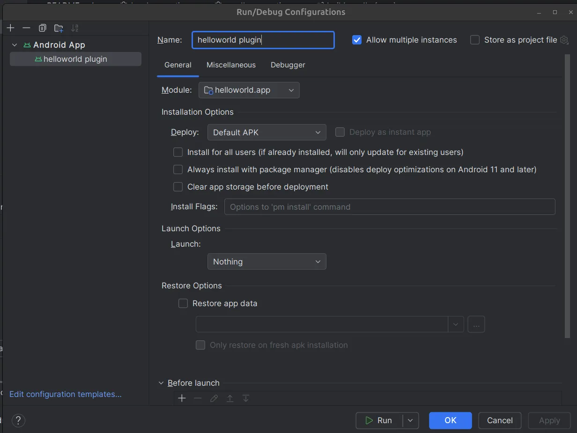Open the Launch dropdown showing Nothing
The image size is (577, 433).
(x=266, y=262)
